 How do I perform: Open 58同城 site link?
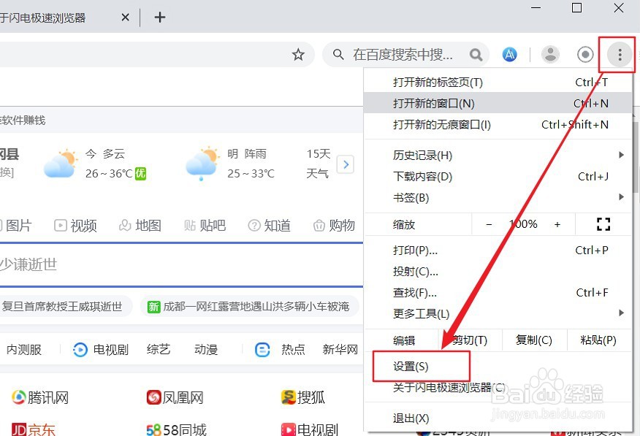click(176, 429)
